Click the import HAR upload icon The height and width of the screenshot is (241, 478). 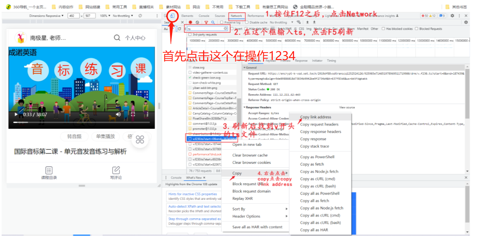point(307,22)
